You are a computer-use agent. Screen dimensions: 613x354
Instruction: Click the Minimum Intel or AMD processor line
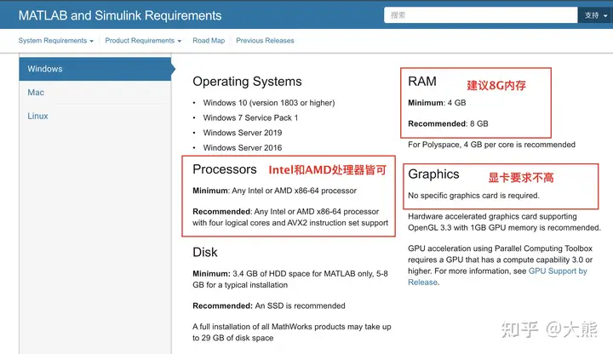(x=274, y=191)
